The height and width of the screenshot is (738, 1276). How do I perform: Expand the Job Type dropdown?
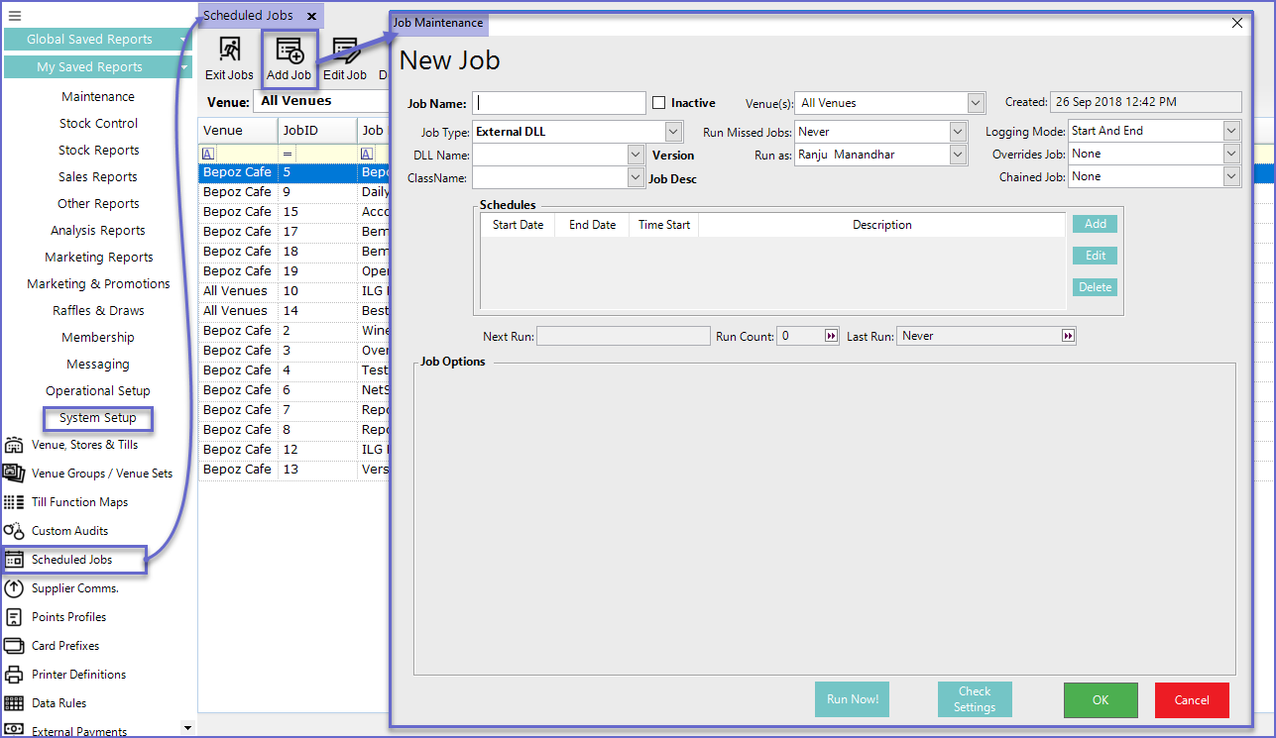673,132
